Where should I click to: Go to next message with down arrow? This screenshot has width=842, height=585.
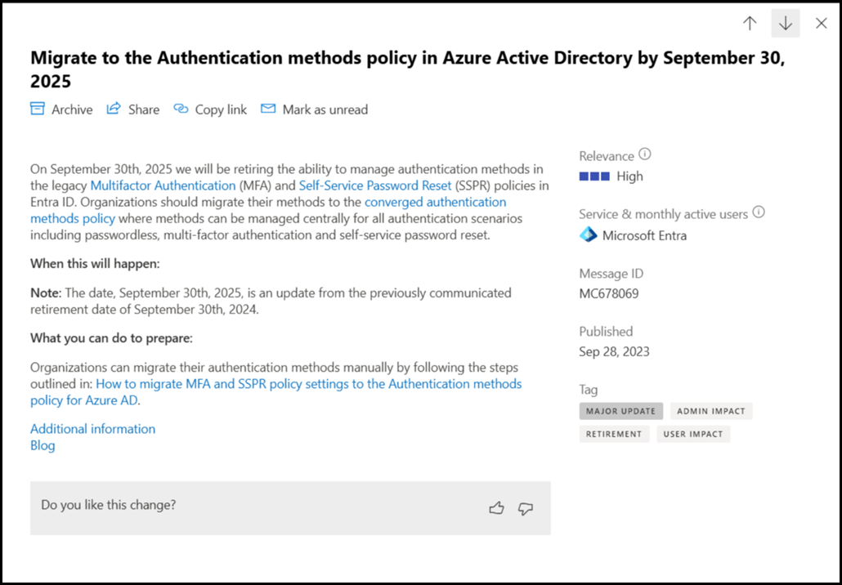point(786,24)
